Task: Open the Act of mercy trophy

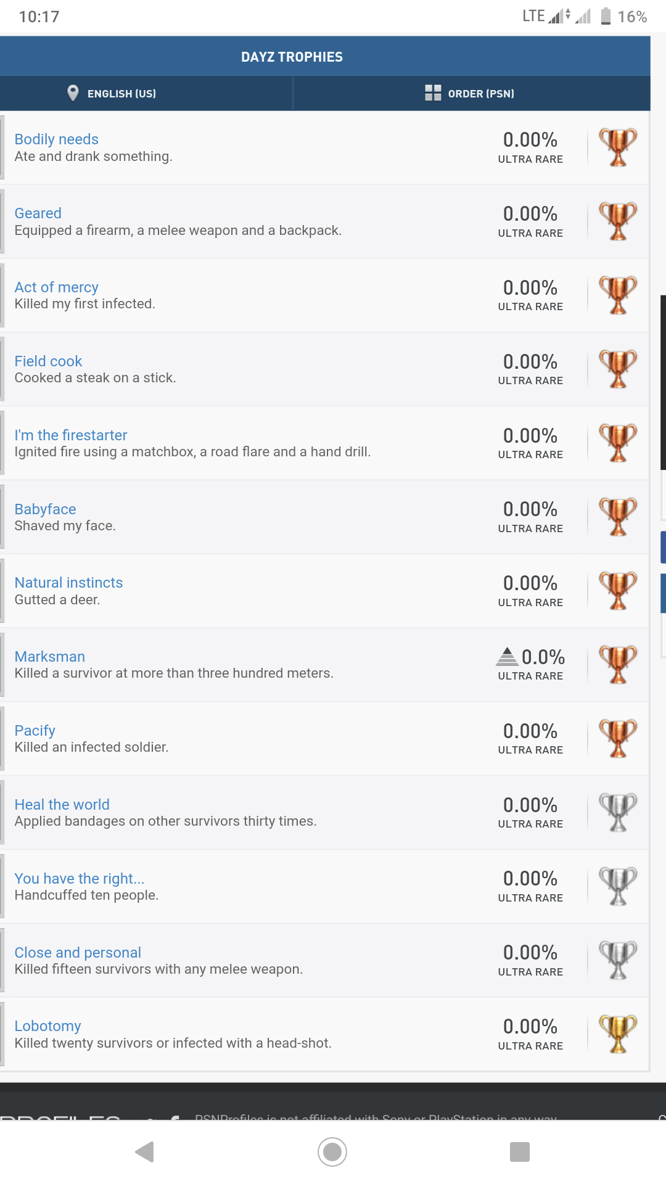Action: click(x=57, y=287)
